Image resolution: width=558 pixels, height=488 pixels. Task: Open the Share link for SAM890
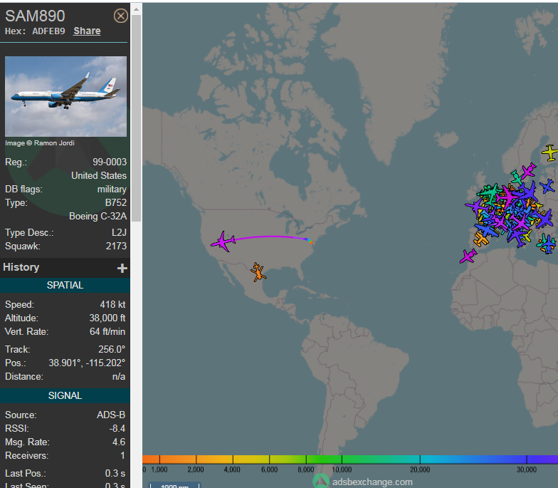87,31
